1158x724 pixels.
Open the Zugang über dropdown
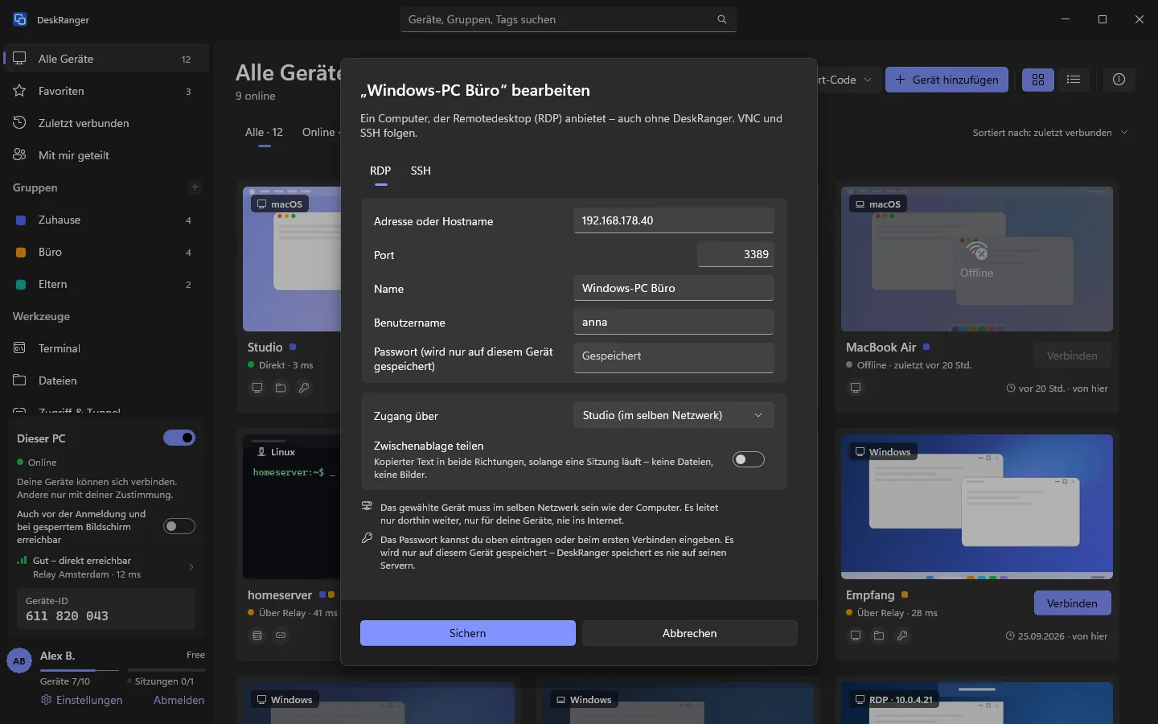pos(674,415)
